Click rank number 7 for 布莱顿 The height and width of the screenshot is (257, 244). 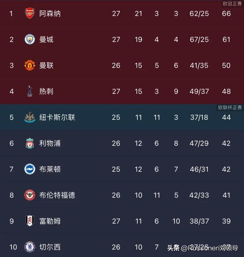11,169
